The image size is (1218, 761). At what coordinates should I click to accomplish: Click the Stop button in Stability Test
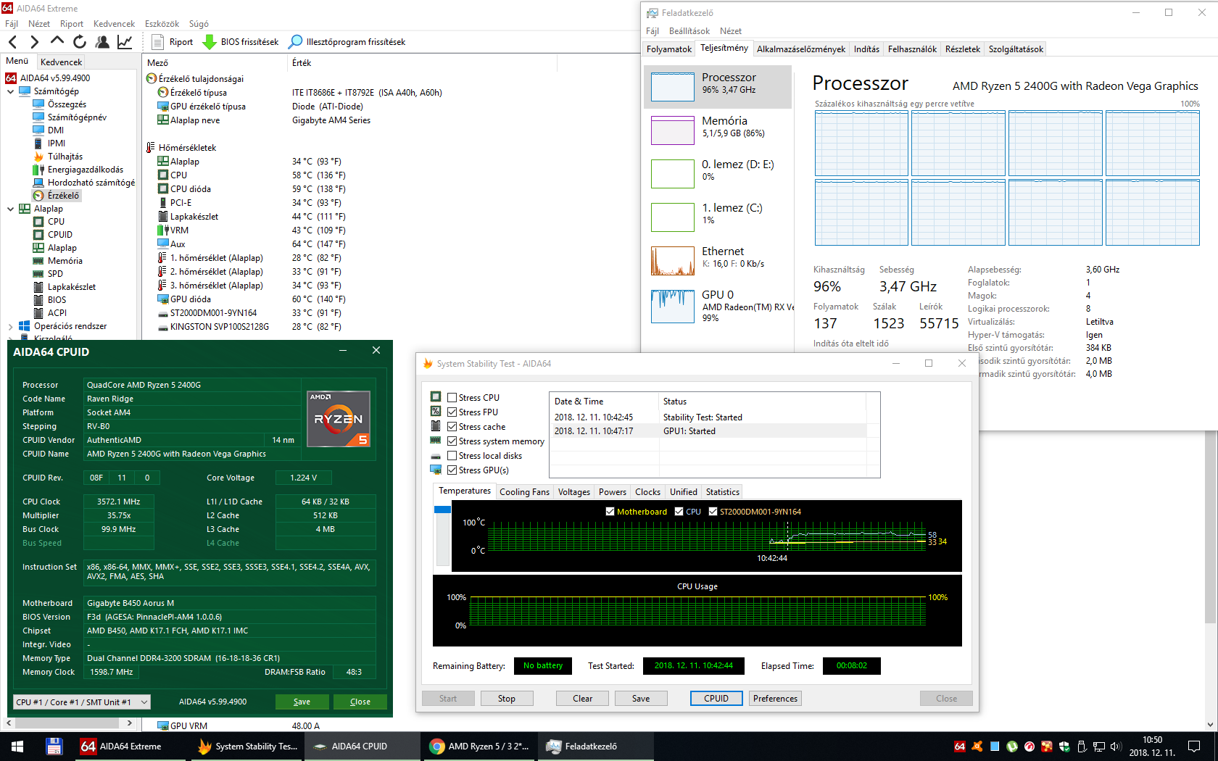[x=507, y=699]
